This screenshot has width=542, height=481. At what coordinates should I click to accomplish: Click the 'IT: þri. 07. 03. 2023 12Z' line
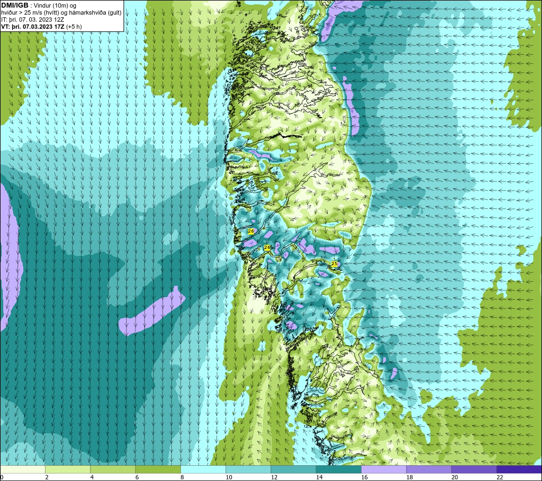[x=33, y=20]
